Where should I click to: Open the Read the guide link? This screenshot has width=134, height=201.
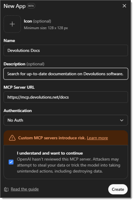[x=25, y=189]
